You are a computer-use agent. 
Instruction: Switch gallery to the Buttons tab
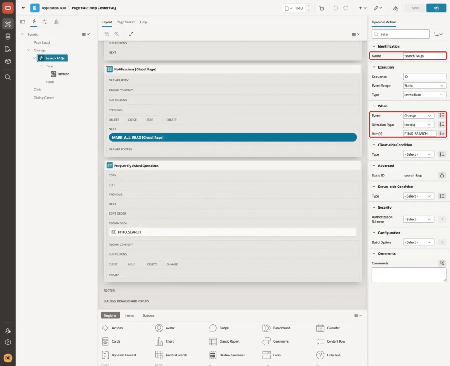(149, 315)
